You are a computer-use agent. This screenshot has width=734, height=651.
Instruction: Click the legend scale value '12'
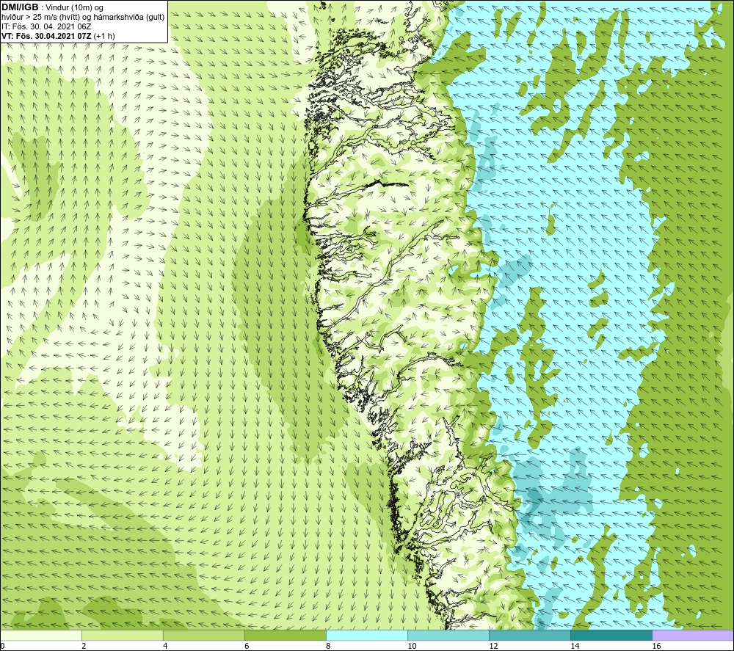coord(493,646)
